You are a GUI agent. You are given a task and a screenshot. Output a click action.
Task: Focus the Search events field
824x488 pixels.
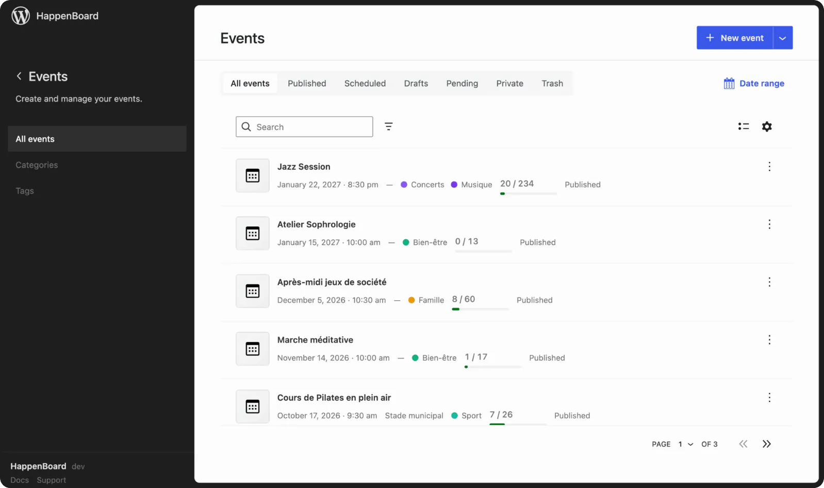click(304, 127)
